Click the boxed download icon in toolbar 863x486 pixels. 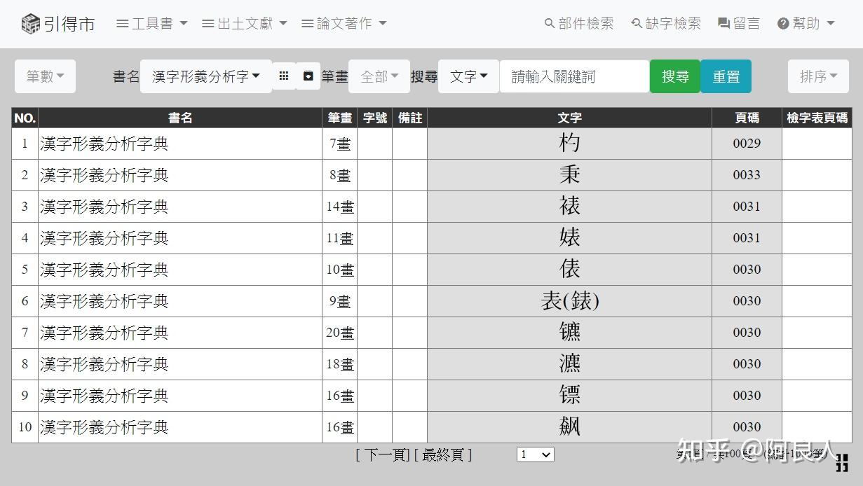308,76
